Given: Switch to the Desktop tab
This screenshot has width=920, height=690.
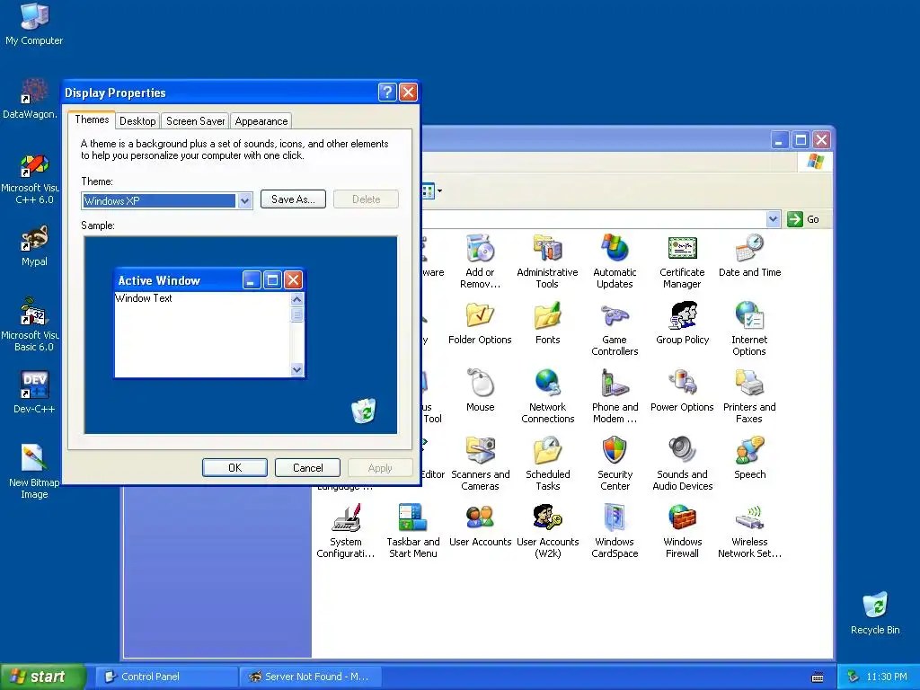Looking at the screenshot, I should [x=137, y=121].
